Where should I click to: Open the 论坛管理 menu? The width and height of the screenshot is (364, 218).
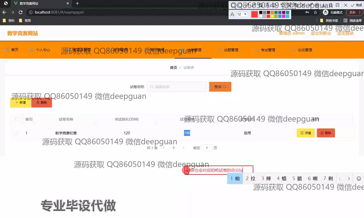pos(302,50)
